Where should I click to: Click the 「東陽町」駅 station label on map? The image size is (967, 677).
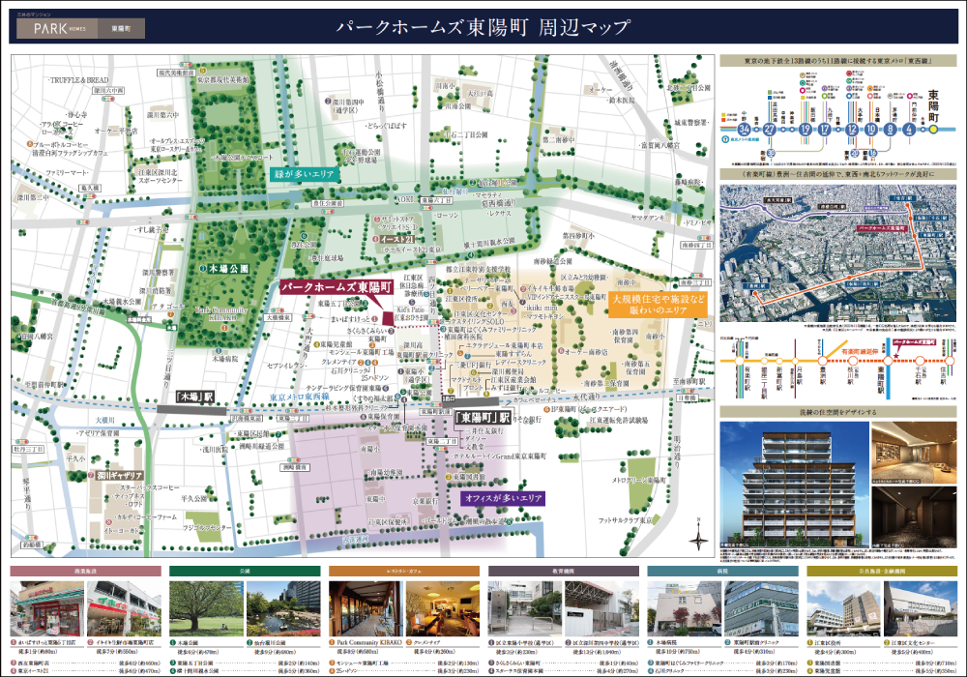481,418
